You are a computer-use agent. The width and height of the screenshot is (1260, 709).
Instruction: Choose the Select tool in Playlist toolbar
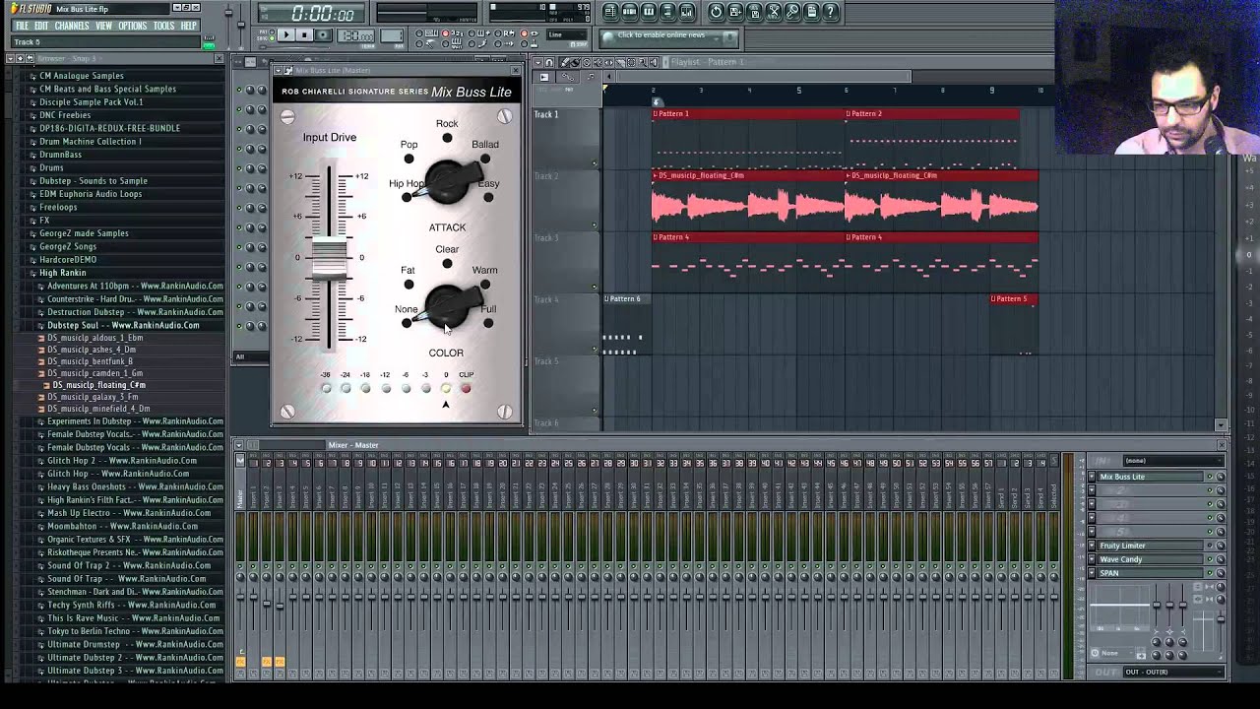pyautogui.click(x=631, y=62)
